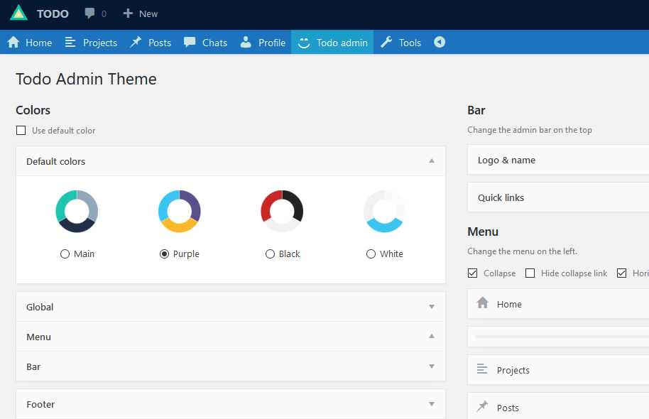Image resolution: width=649 pixels, height=419 pixels.
Task: Open the Projects menu item
Action: [91, 43]
